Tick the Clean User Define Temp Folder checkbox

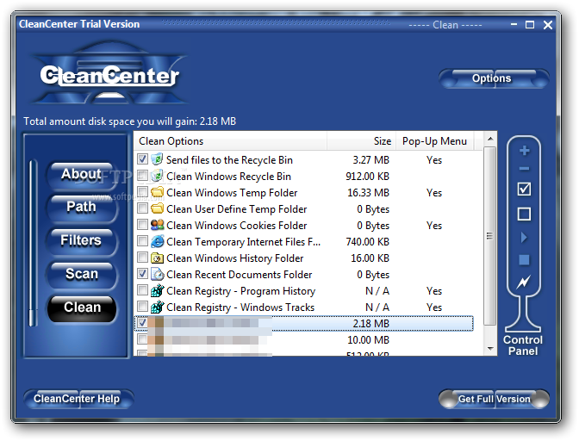[x=142, y=208]
